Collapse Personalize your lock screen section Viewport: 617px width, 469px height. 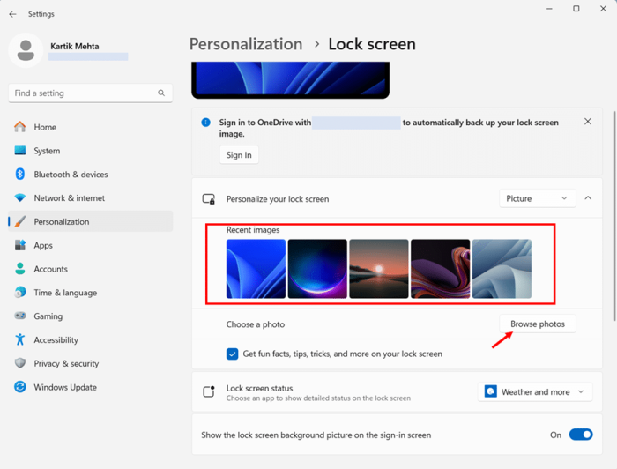tap(588, 198)
